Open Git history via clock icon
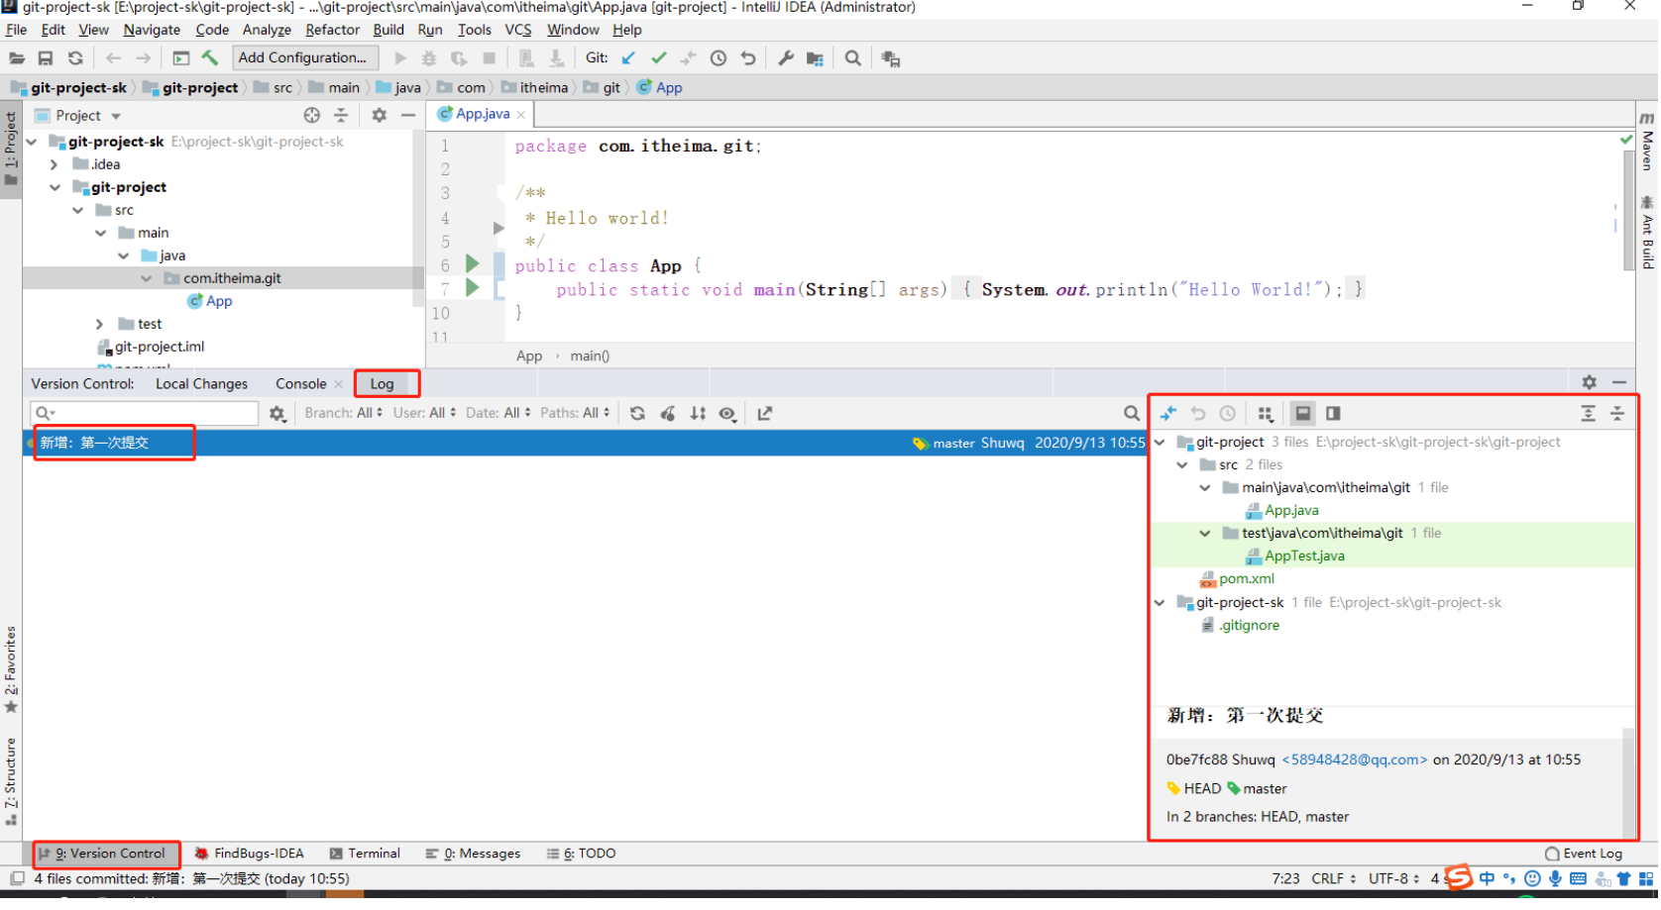This screenshot has width=1661, height=910. [719, 58]
